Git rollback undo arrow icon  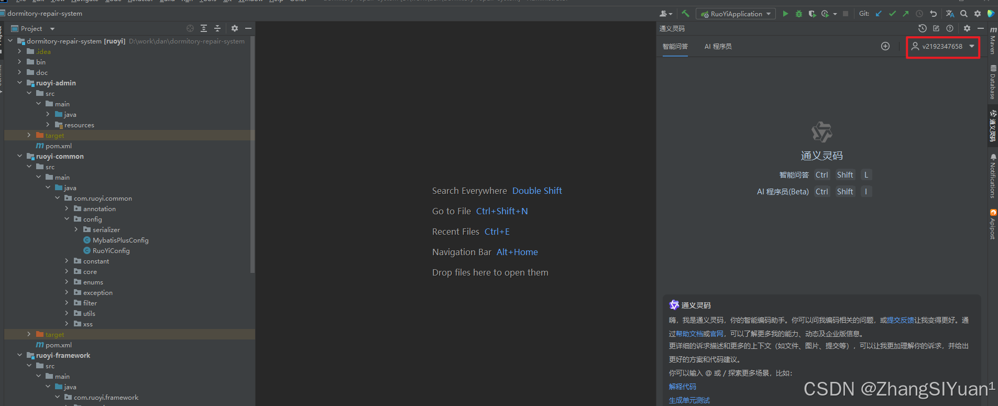click(933, 14)
